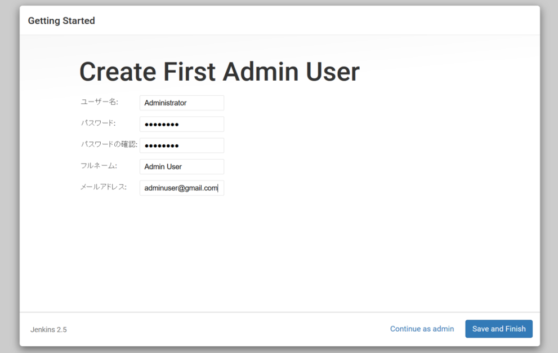Focus the password input field
This screenshot has height=353, width=558.
(x=182, y=124)
